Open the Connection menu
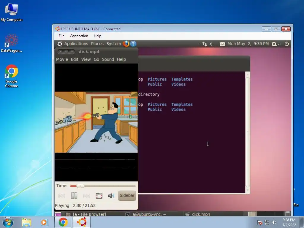Screen dimensions: 304x228 (79, 36)
